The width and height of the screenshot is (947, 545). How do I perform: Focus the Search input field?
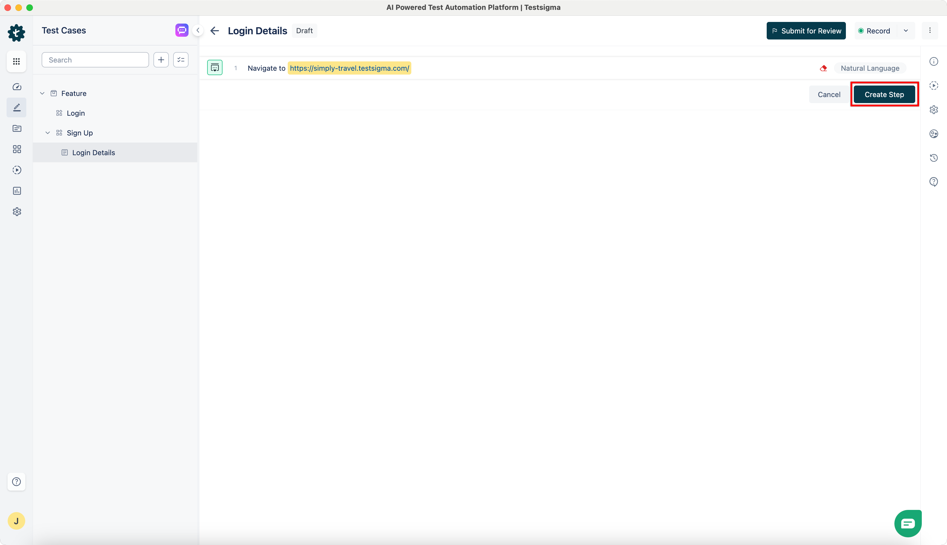(95, 60)
